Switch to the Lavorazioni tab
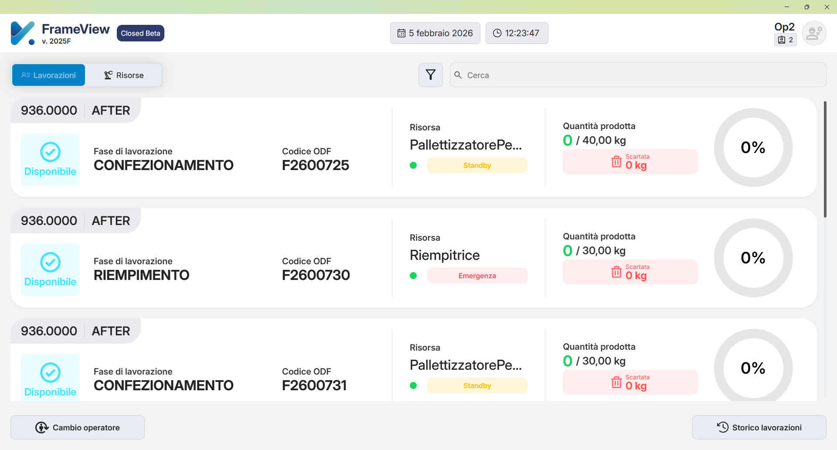The height and width of the screenshot is (450, 837). click(x=48, y=75)
